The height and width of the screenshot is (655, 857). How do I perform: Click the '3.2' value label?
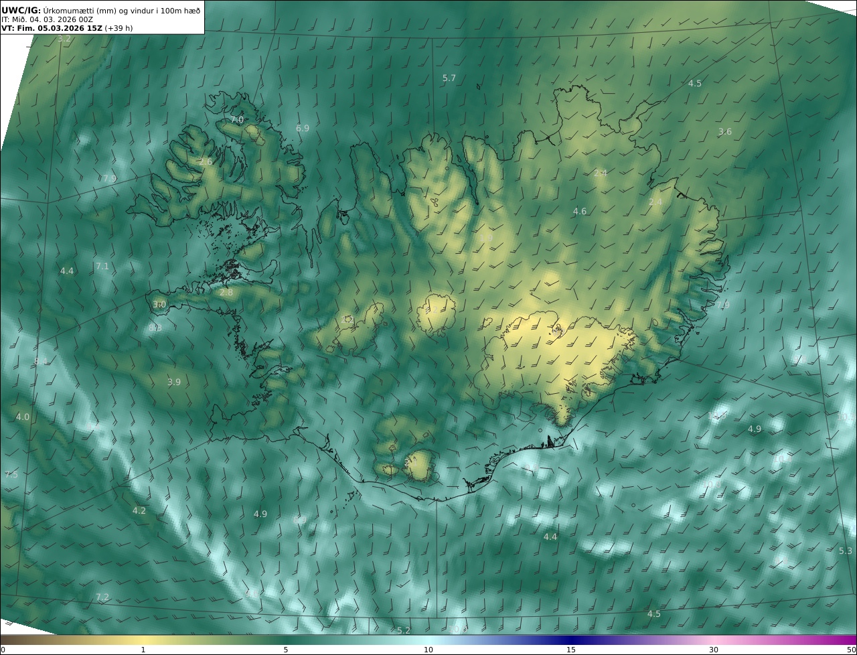tap(64, 39)
